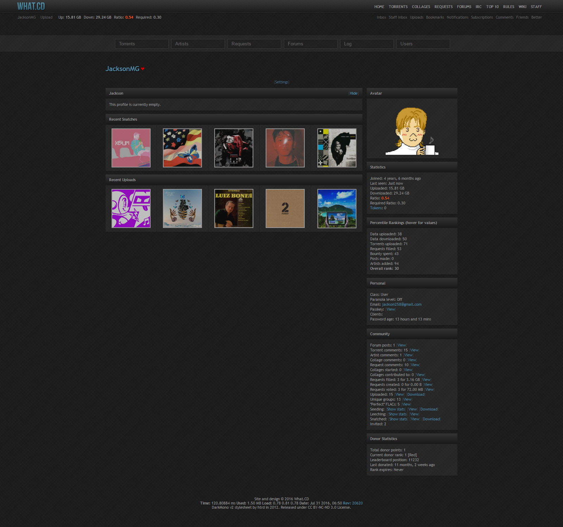The width and height of the screenshot is (563, 527).
Task: Open COLLAGES in top menu
Action: point(421,7)
